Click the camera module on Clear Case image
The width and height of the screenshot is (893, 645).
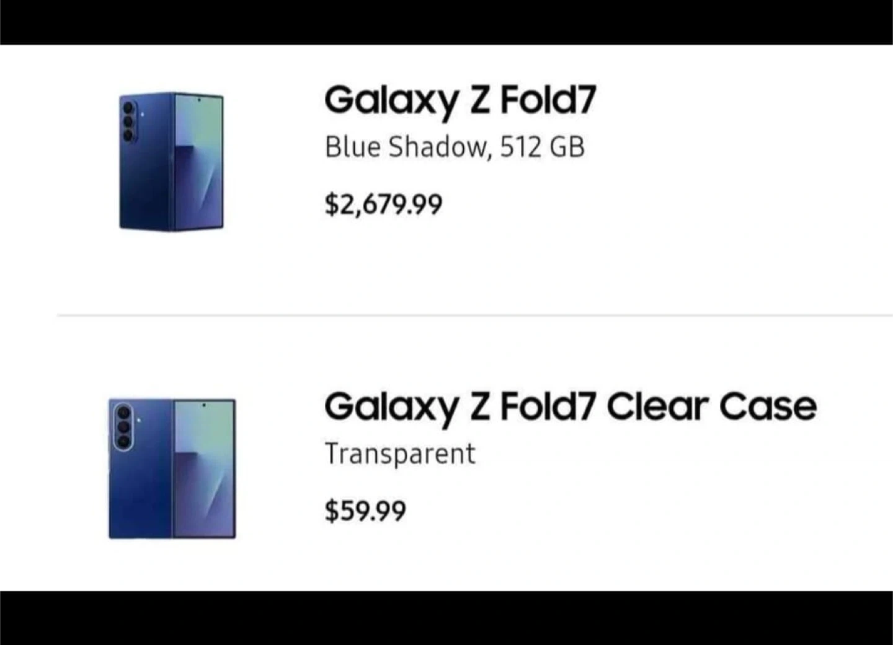point(123,426)
